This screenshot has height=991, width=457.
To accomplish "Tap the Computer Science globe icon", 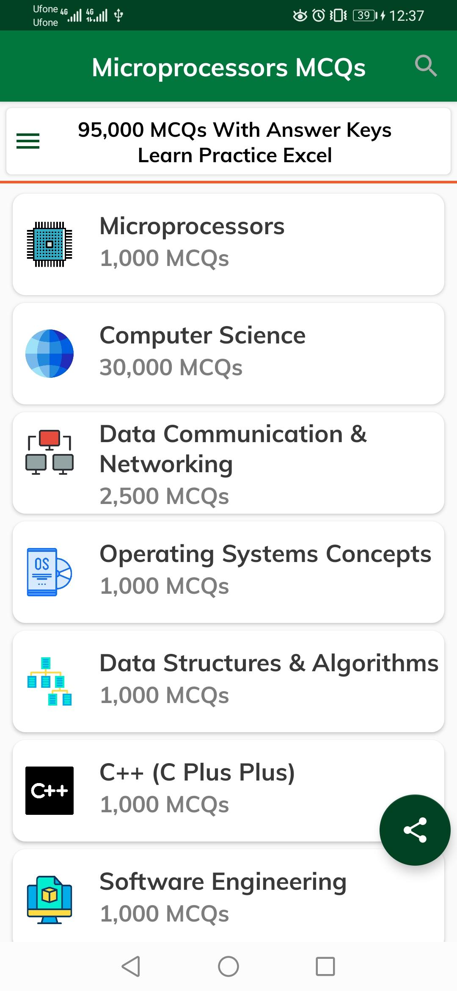I will click(50, 354).
